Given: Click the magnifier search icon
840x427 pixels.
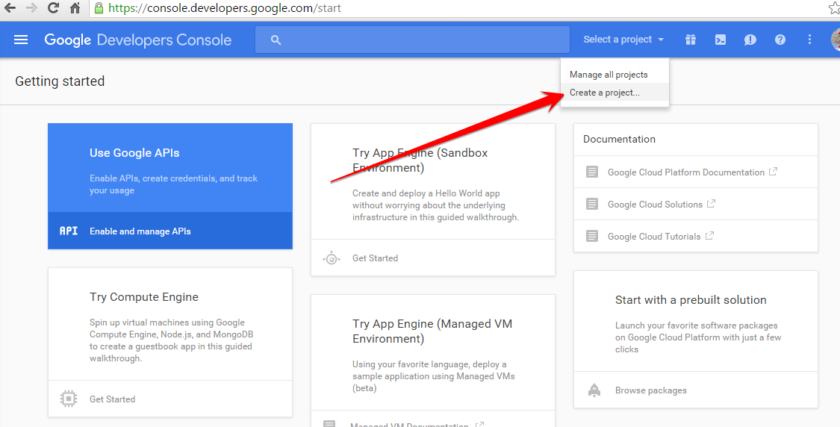Looking at the screenshot, I should pyautogui.click(x=276, y=40).
